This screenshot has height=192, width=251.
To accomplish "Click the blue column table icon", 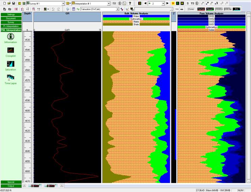I will [x=73, y=9].
